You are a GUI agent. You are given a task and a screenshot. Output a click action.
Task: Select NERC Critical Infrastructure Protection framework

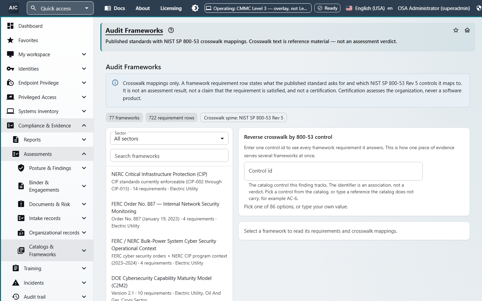pyautogui.click(x=169, y=181)
